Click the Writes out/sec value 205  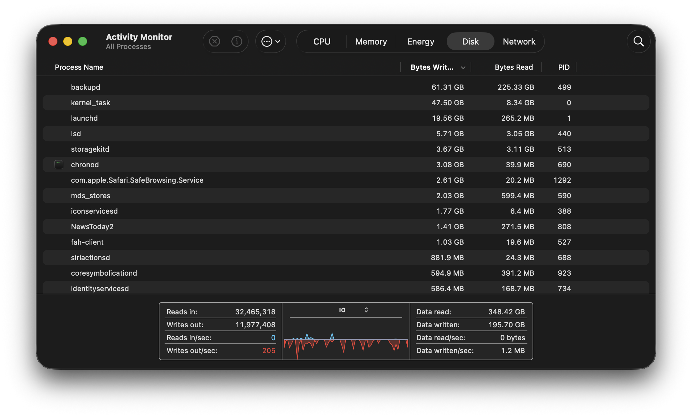coord(269,351)
